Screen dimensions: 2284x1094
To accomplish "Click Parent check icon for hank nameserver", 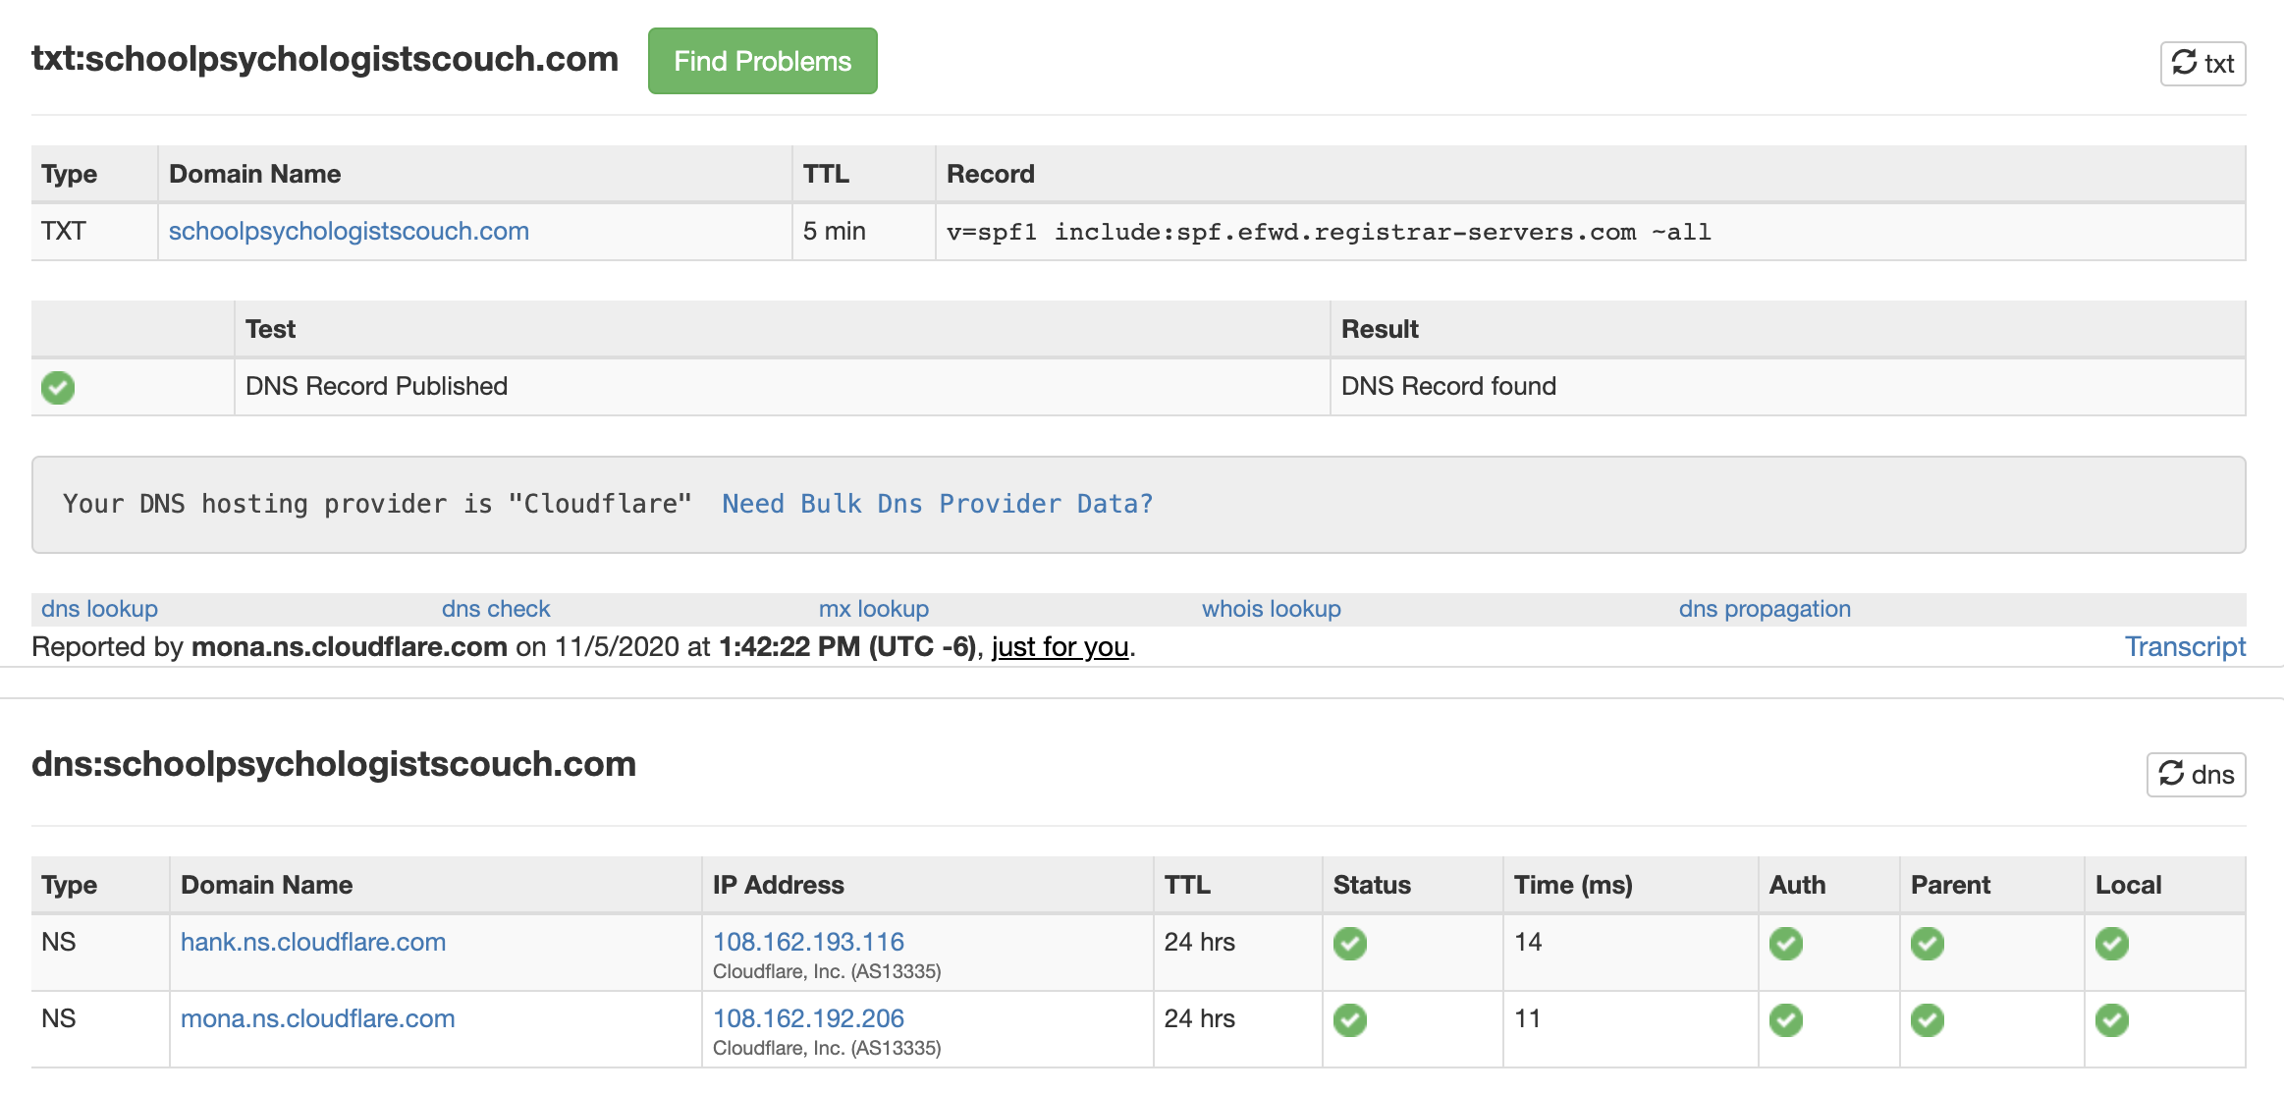I will click(x=1928, y=944).
